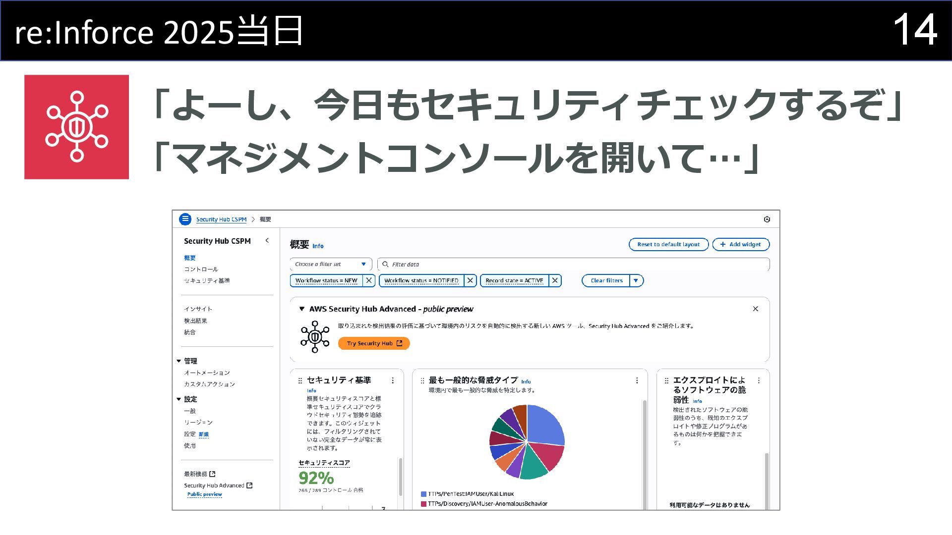Click the 92% security score value
The width and height of the screenshot is (952, 535).
tap(316, 478)
